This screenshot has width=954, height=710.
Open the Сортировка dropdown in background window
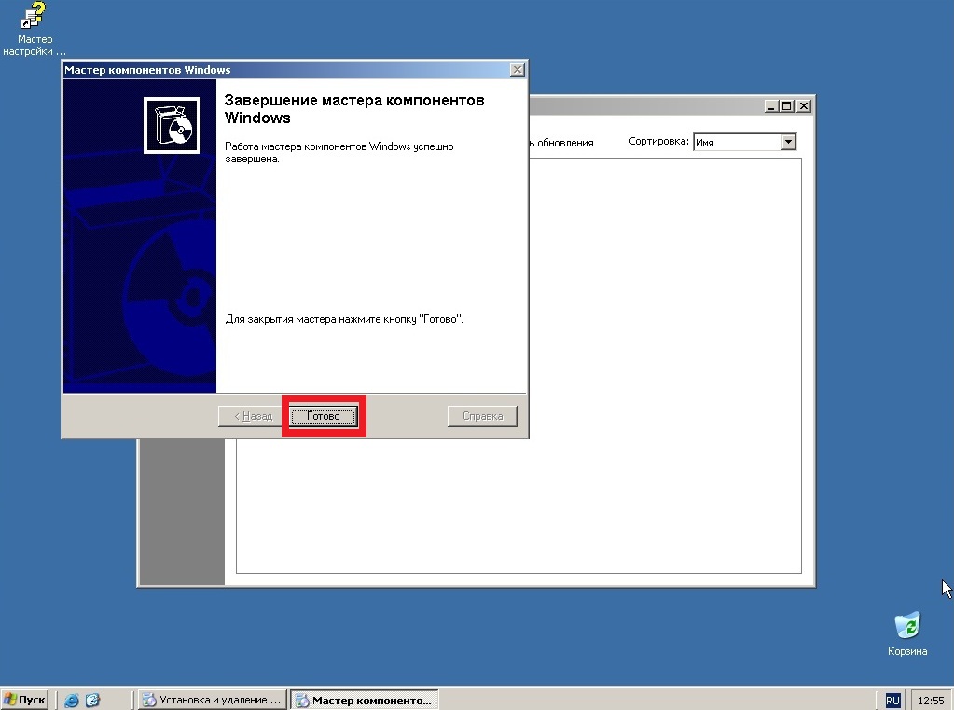pyautogui.click(x=788, y=142)
